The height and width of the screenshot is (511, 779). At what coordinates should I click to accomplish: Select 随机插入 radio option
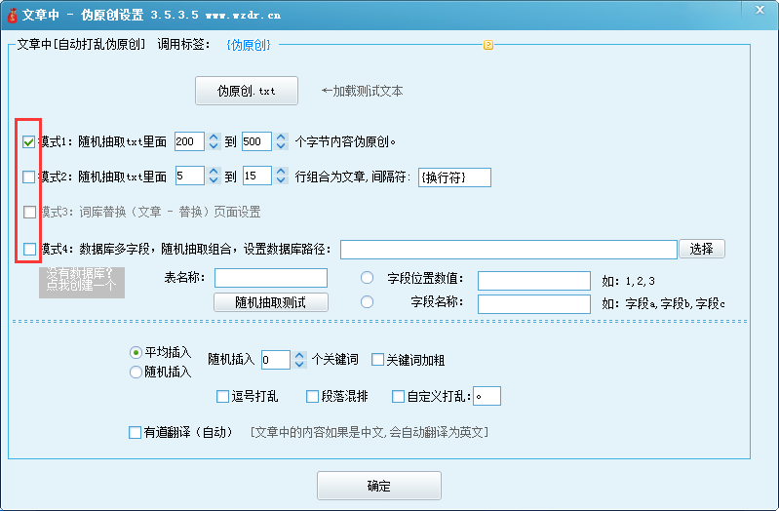[136, 372]
